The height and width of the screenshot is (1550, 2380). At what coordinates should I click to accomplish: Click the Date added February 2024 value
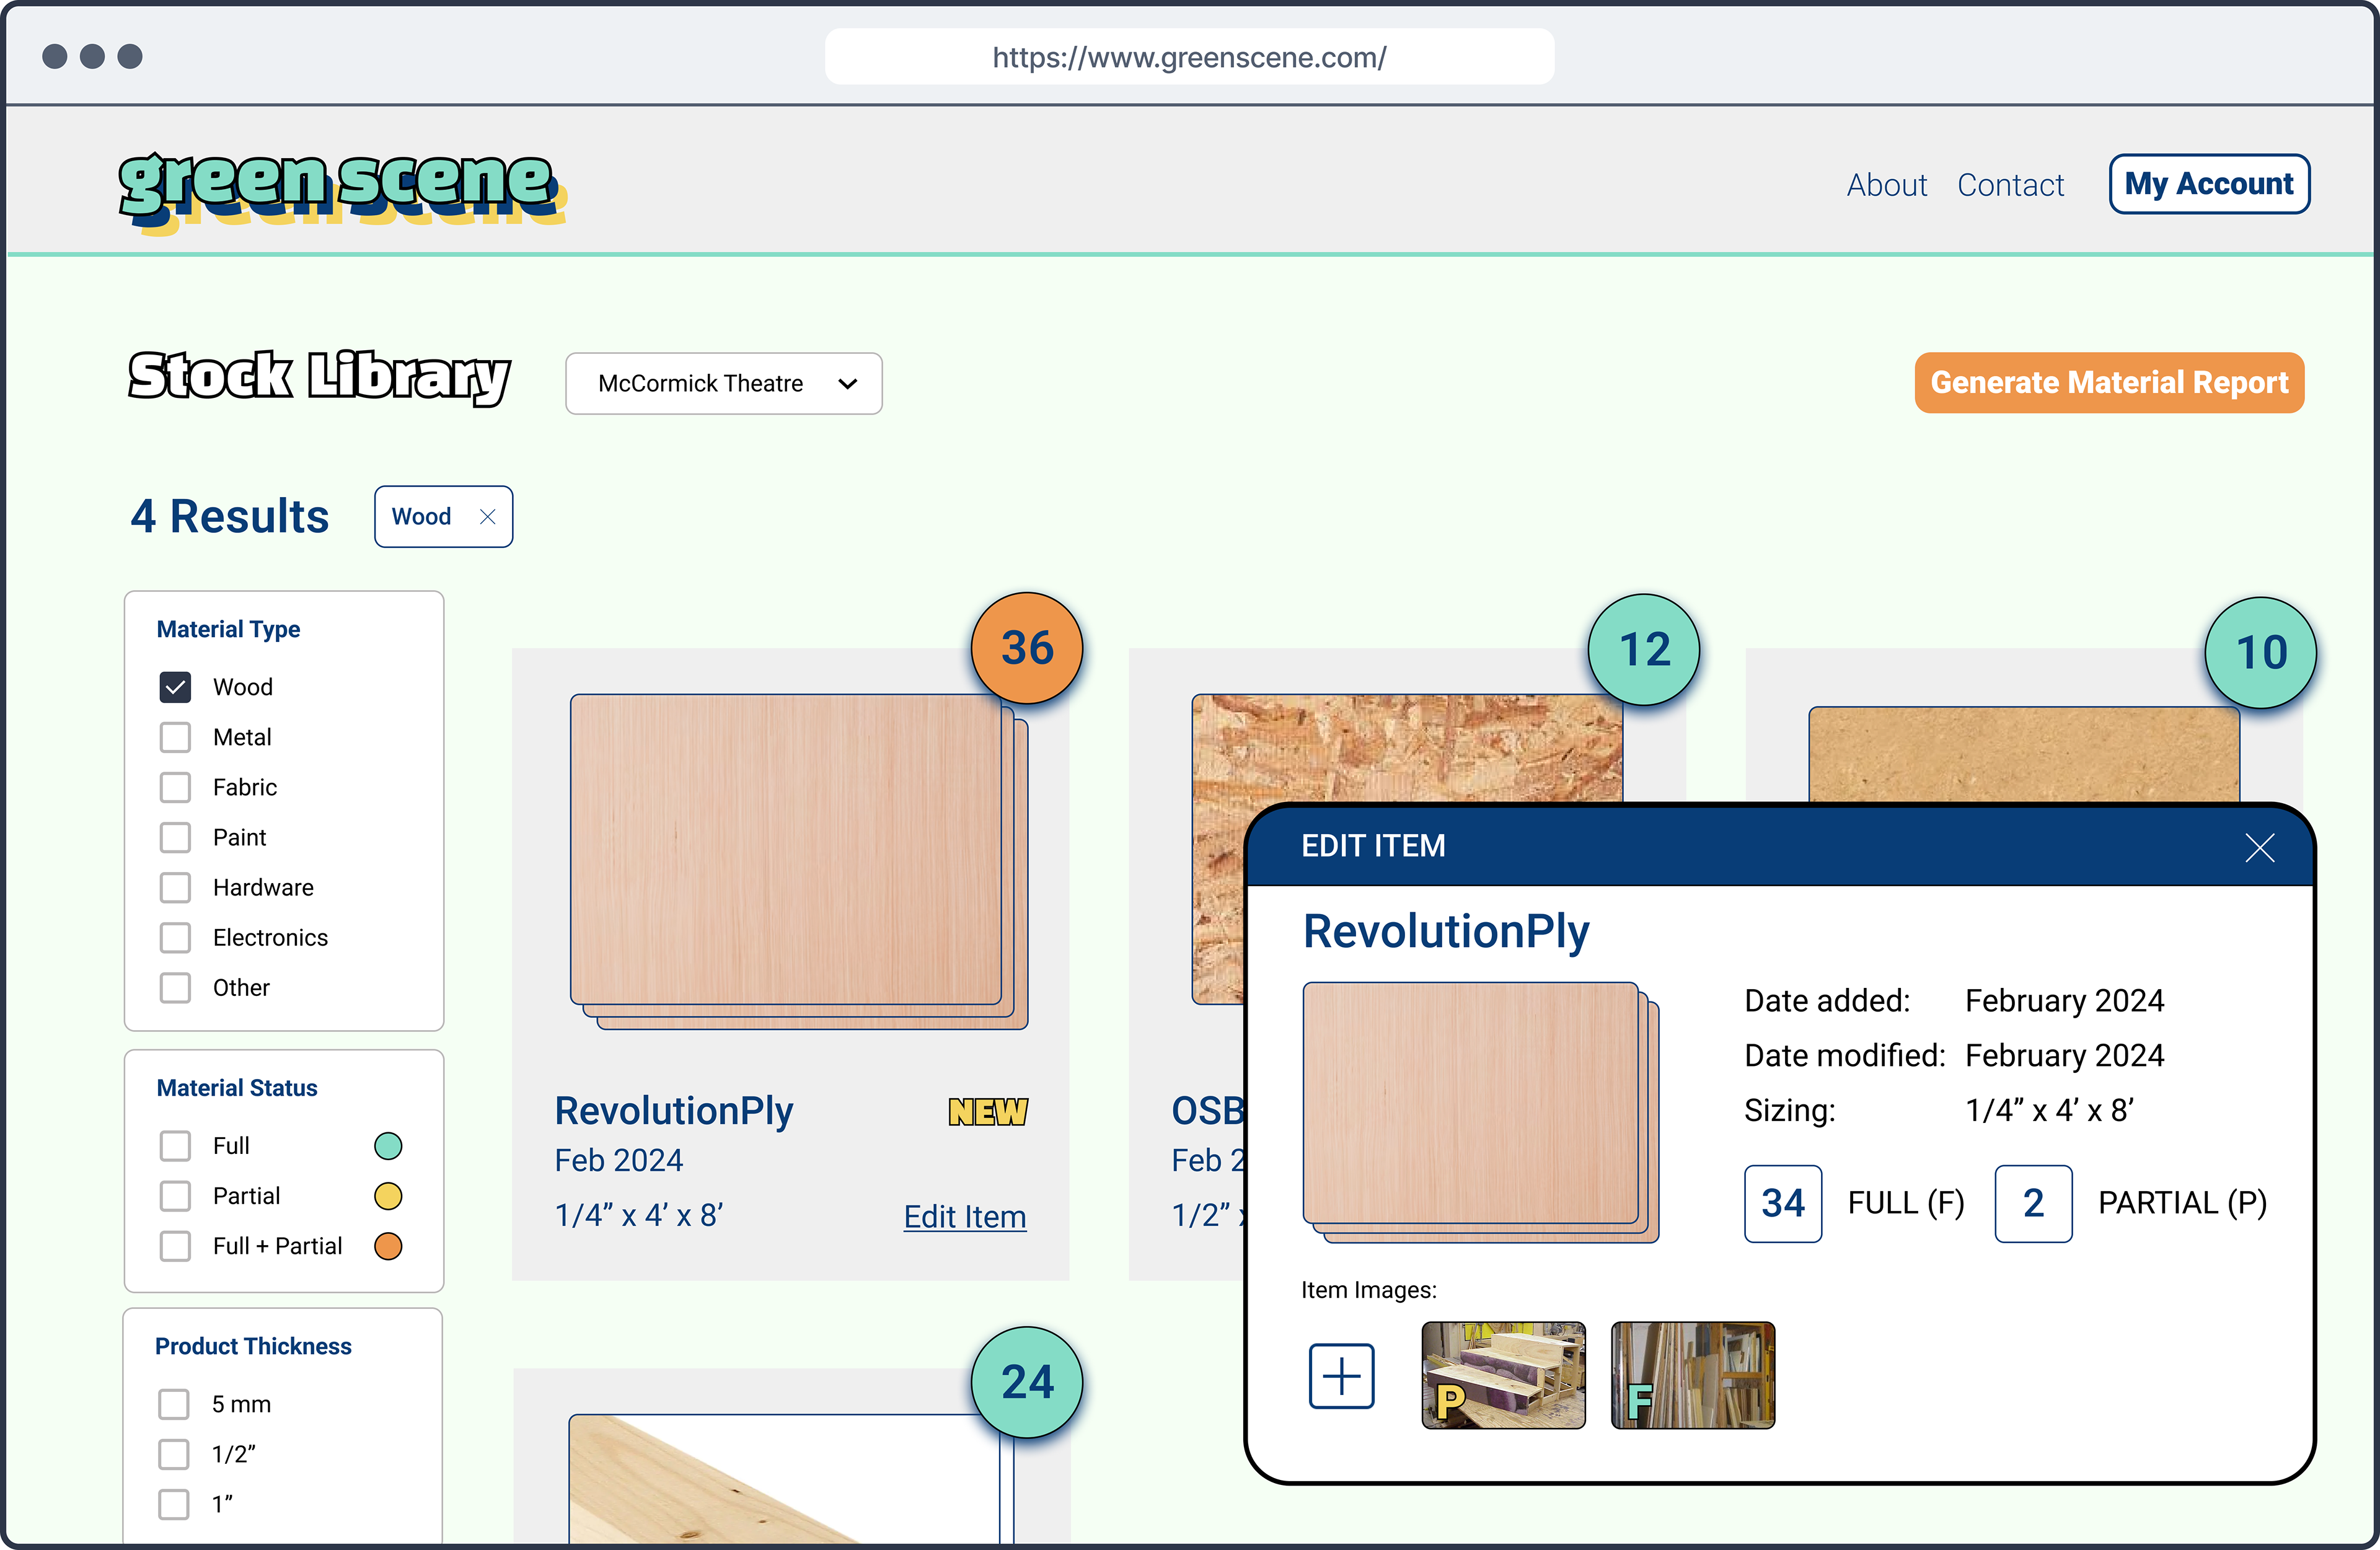(x=2064, y=1001)
